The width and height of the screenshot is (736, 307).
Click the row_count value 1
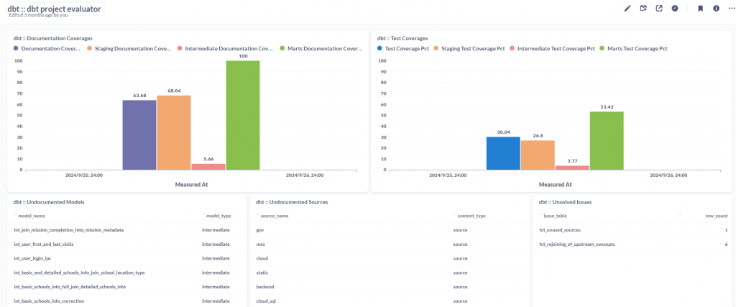(x=726, y=231)
